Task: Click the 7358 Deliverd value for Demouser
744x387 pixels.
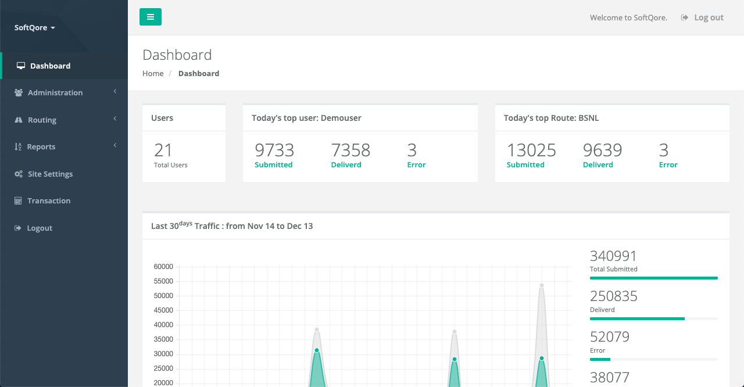Action: pyautogui.click(x=350, y=150)
